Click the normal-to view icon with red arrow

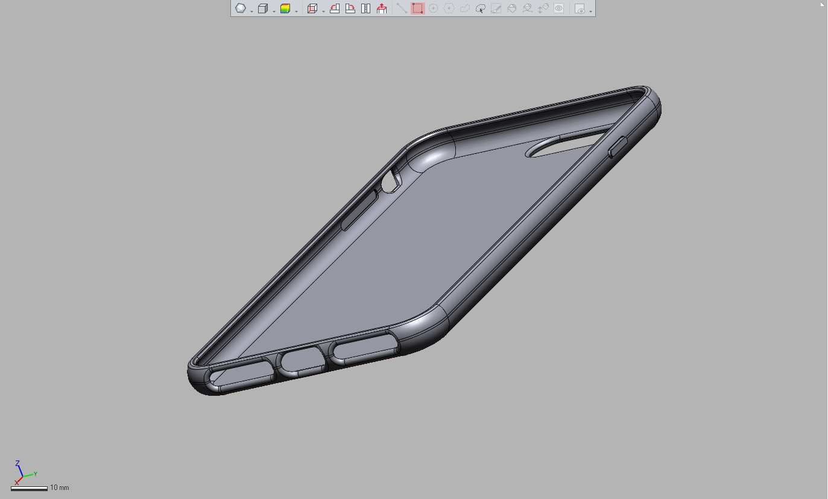(382, 8)
